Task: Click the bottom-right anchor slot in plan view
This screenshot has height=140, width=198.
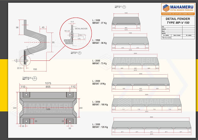Action: pyautogui.click(x=71, y=121)
